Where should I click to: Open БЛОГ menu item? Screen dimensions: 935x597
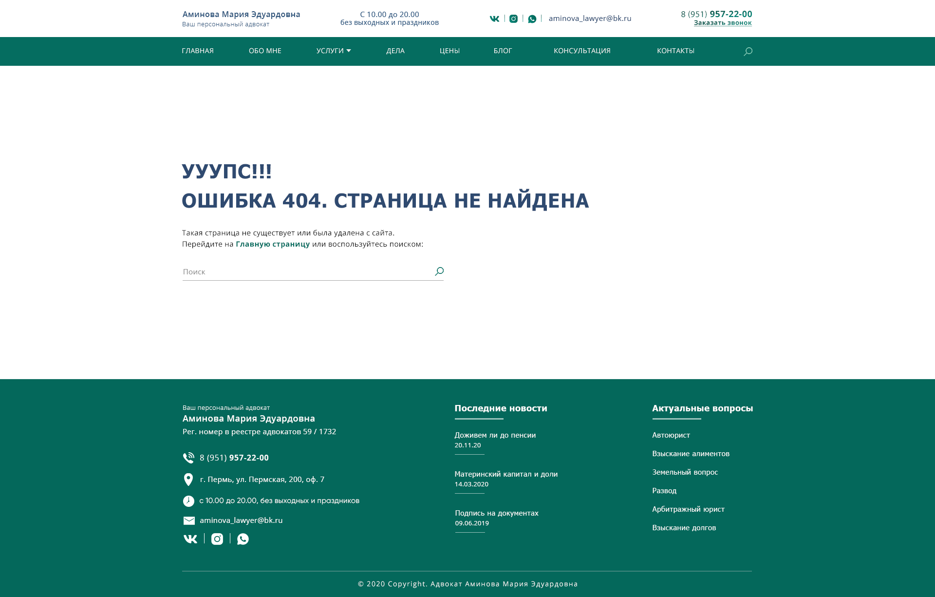[503, 51]
